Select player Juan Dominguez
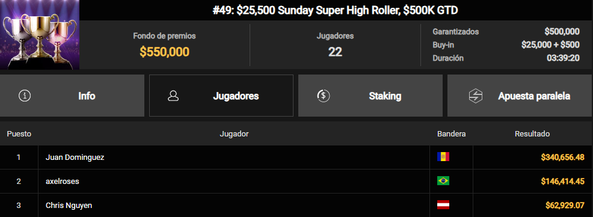This screenshot has width=593, height=217. [75, 157]
